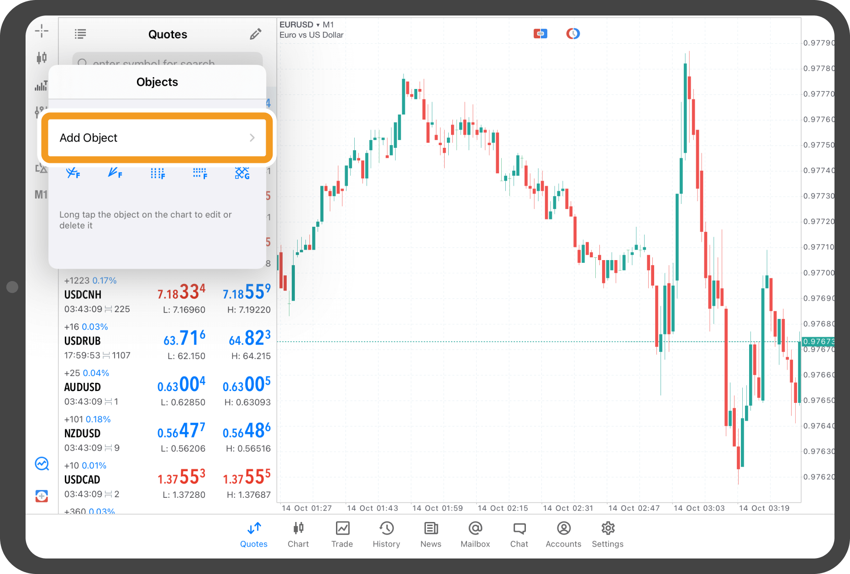The image size is (850, 574).
Task: Switch to the Trade tab
Action: coord(342,534)
